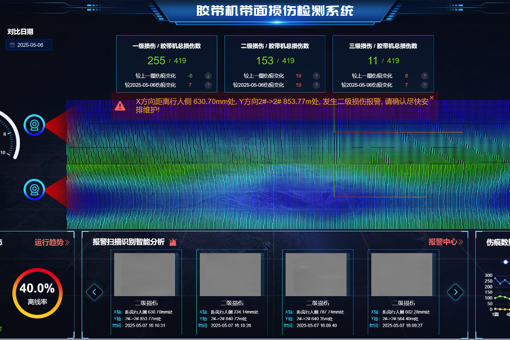Click the upper camera icon beside the belt scan

click(x=35, y=125)
